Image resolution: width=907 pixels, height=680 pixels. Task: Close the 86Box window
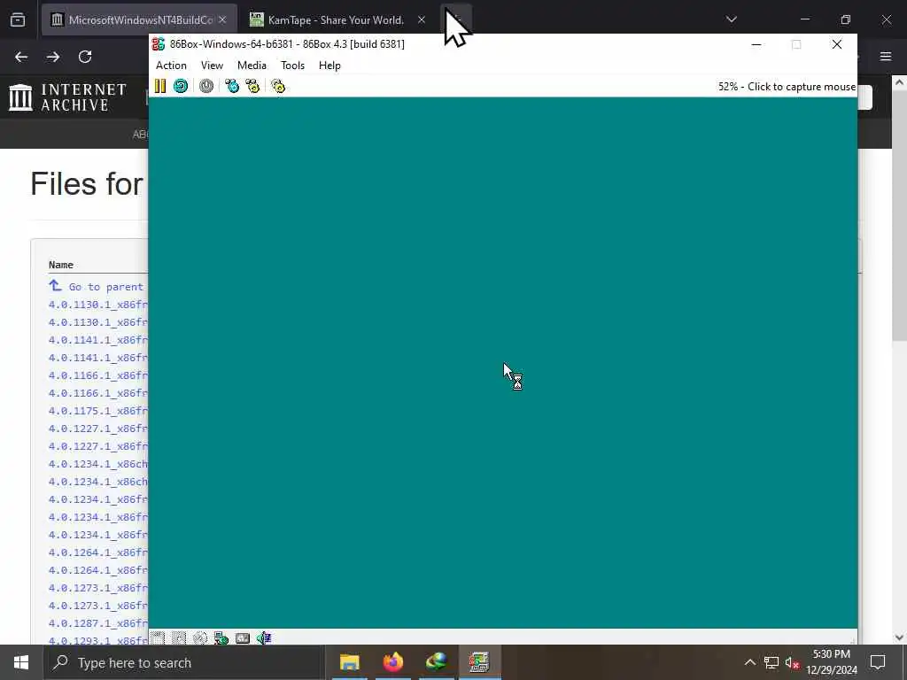836,44
